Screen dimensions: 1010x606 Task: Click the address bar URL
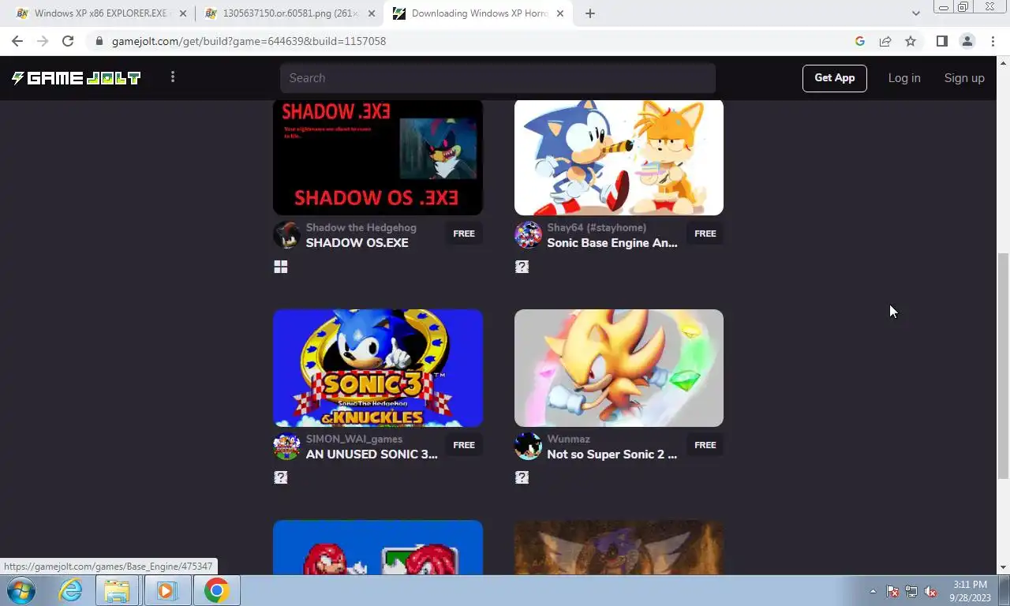pos(249,41)
